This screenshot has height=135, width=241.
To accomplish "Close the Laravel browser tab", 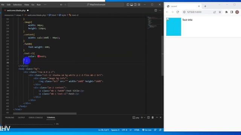I will [x=199, y=6].
